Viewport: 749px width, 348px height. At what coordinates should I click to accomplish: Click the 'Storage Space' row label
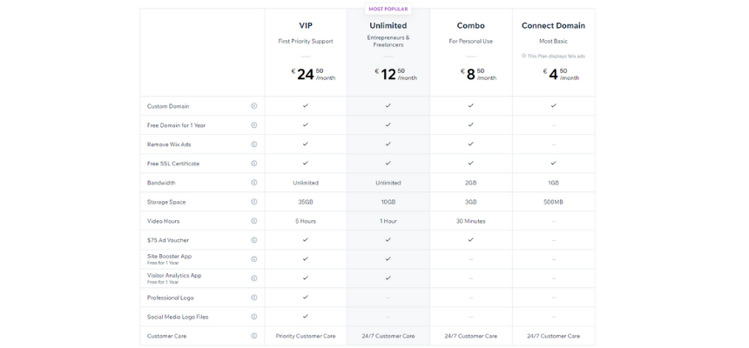tap(166, 202)
